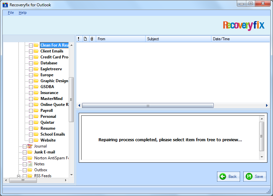
Task: Click the attachment paperclip column icon
Action: tap(92, 39)
